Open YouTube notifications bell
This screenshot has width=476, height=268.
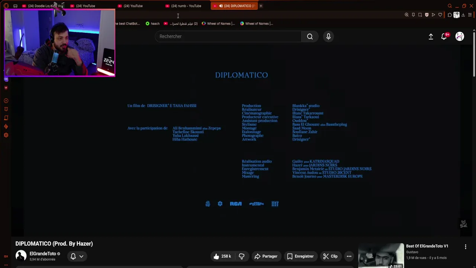(444, 36)
